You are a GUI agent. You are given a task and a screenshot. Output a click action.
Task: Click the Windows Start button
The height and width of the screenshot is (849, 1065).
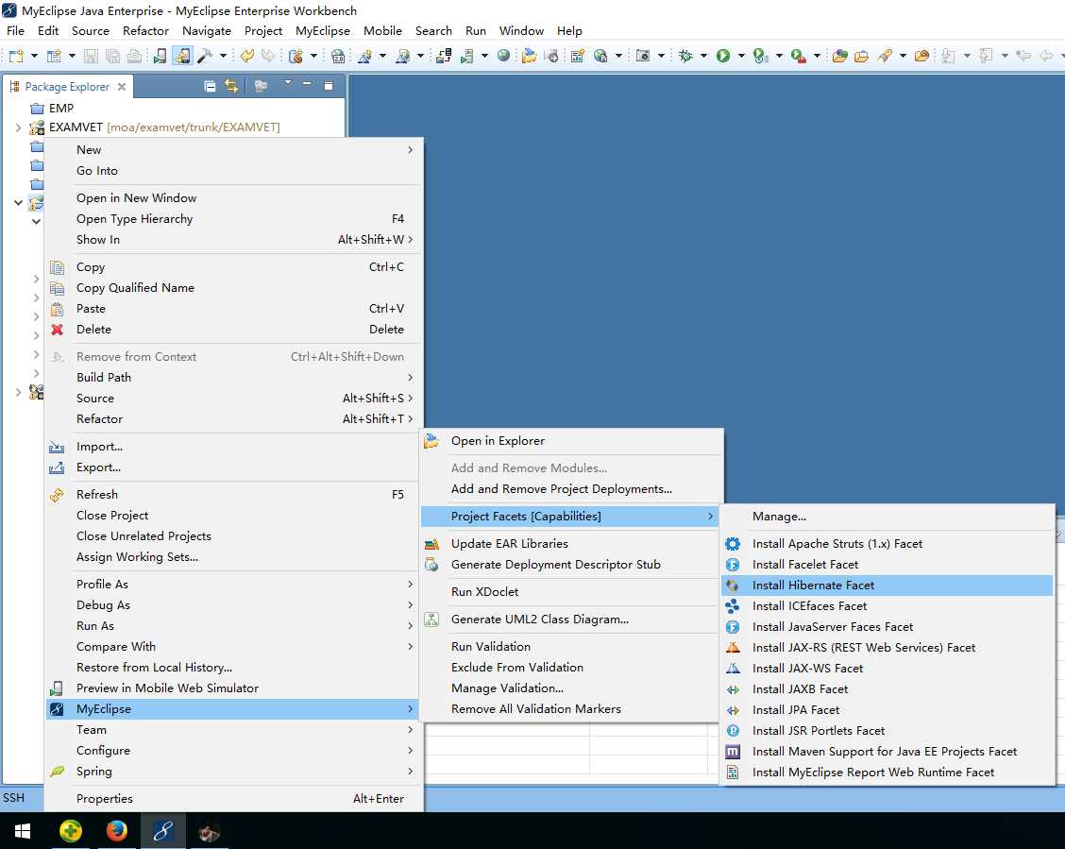[x=23, y=831]
